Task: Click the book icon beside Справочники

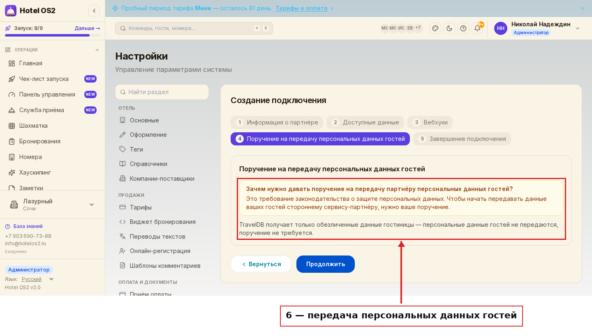Action: pyautogui.click(x=123, y=164)
